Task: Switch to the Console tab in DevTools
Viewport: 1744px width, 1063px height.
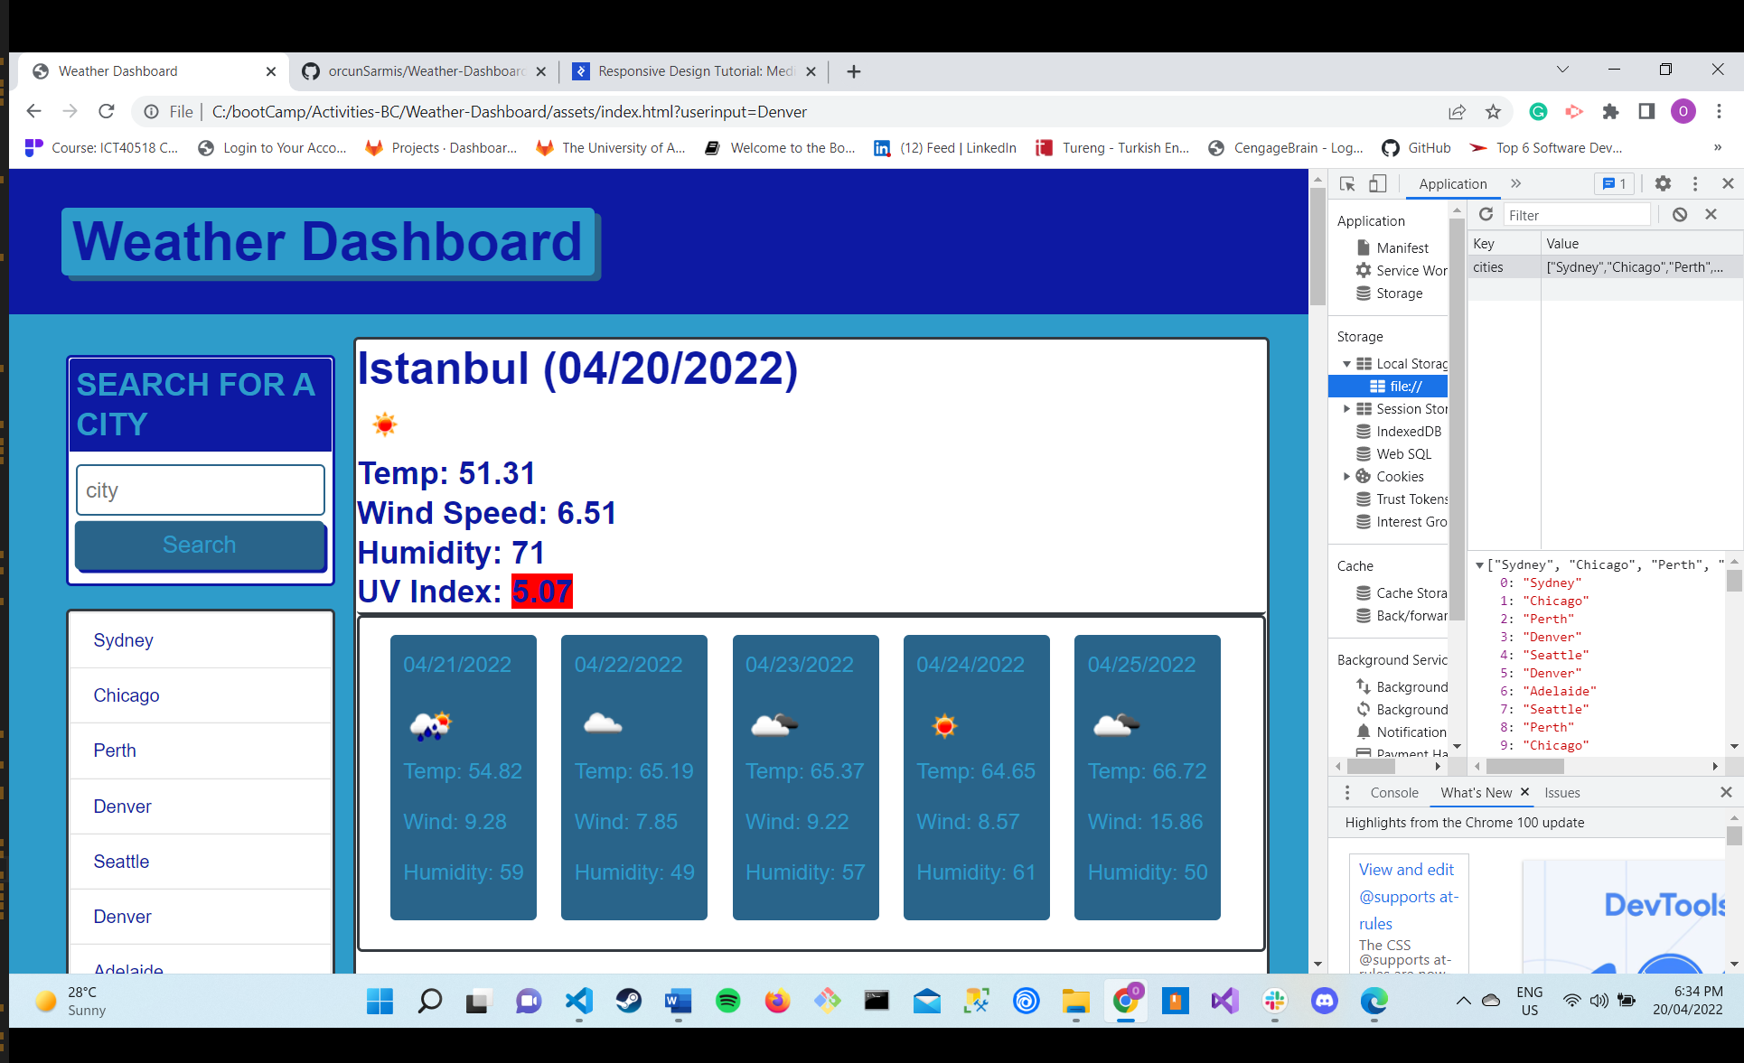Action: (x=1393, y=792)
